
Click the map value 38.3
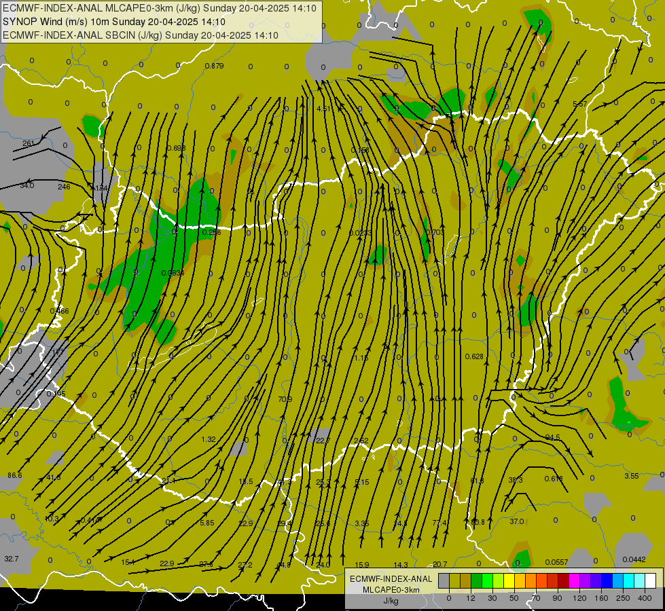pyautogui.click(x=516, y=480)
